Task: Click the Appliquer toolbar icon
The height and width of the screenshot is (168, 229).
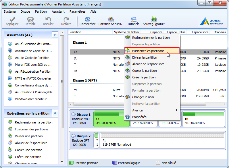Action: pyautogui.click(x=12, y=20)
